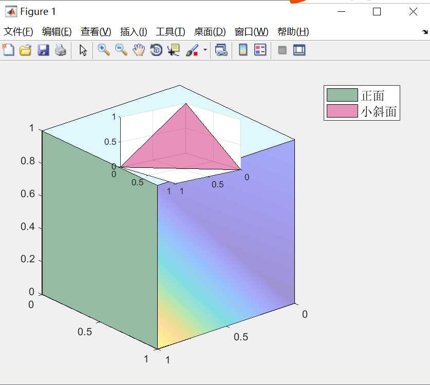Open the 查看(V) menu
The width and height of the screenshot is (430, 385).
pyautogui.click(x=96, y=32)
